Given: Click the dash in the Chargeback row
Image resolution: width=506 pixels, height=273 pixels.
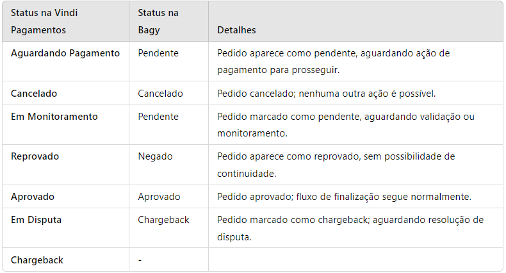Looking at the screenshot, I should (140, 260).
